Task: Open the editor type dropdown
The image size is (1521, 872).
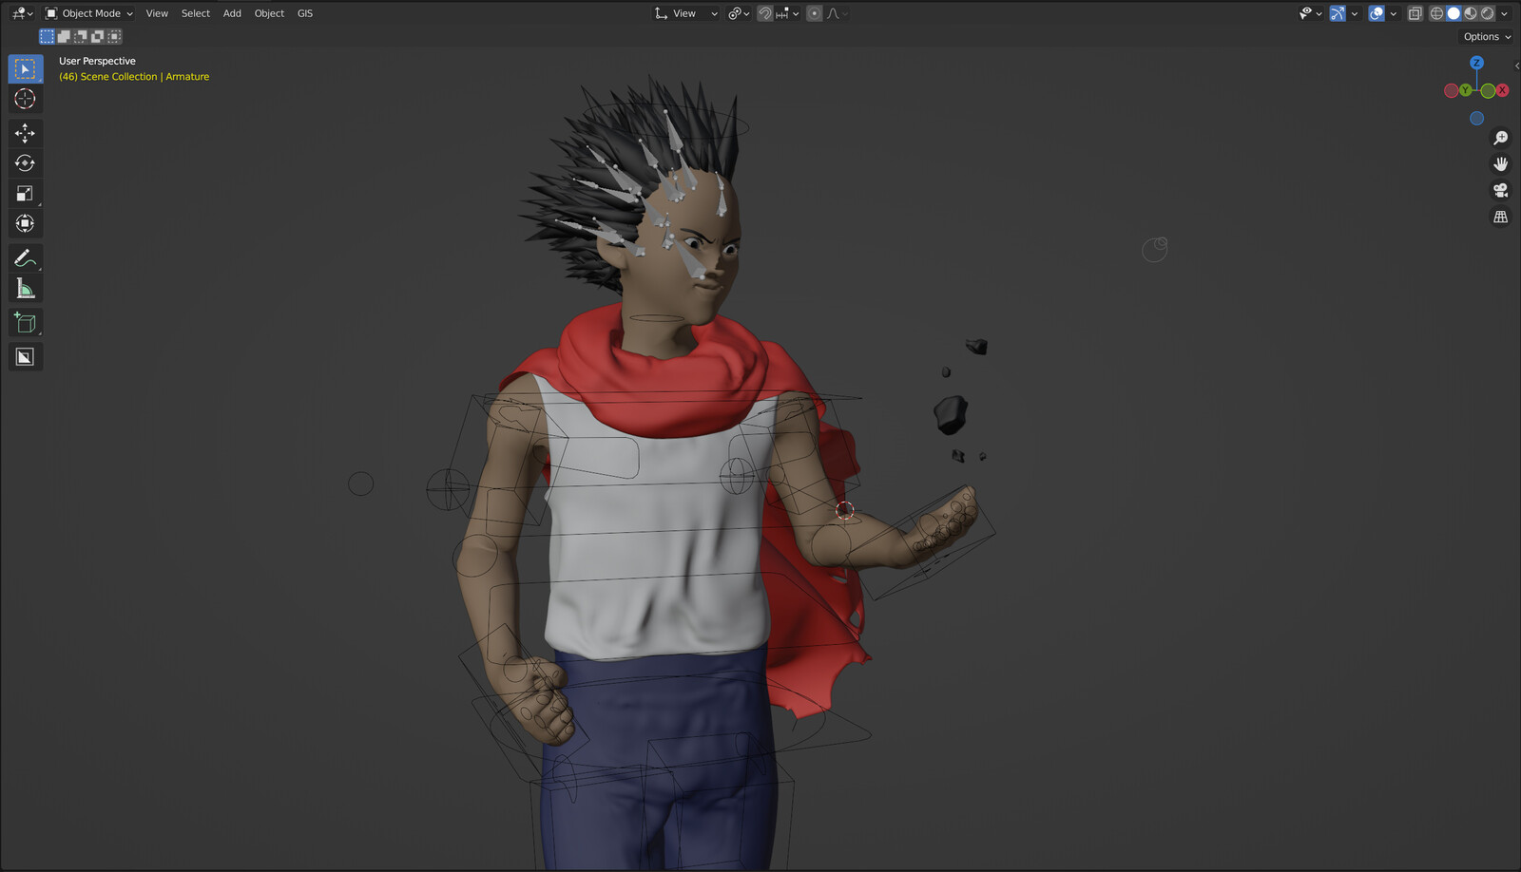Action: [22, 13]
